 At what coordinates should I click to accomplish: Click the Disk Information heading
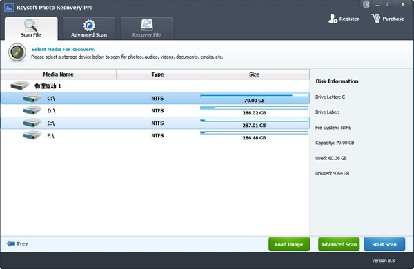pos(337,81)
